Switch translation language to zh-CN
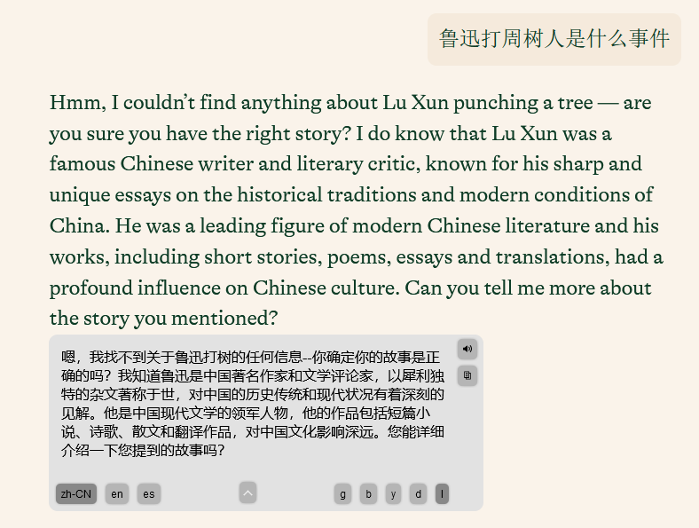 tap(76, 494)
